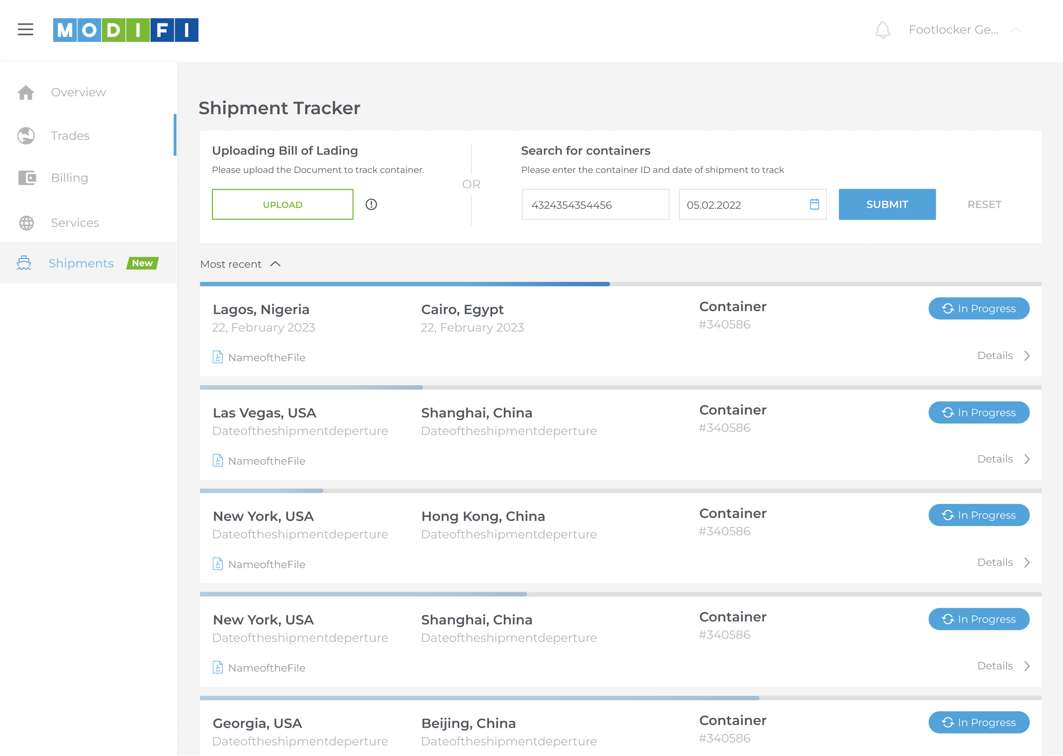Expand the Footlocker account dropdown
Screen dimensions: 1063x756
click(x=1015, y=30)
